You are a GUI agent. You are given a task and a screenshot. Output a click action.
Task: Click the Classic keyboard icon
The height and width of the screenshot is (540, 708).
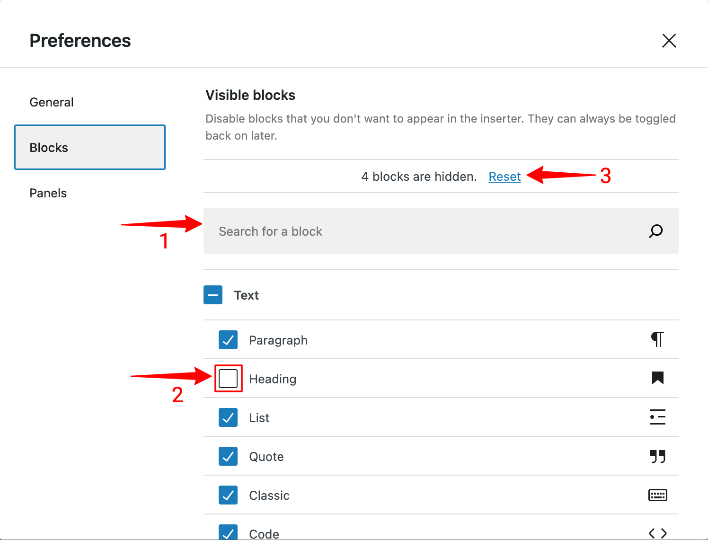(657, 495)
